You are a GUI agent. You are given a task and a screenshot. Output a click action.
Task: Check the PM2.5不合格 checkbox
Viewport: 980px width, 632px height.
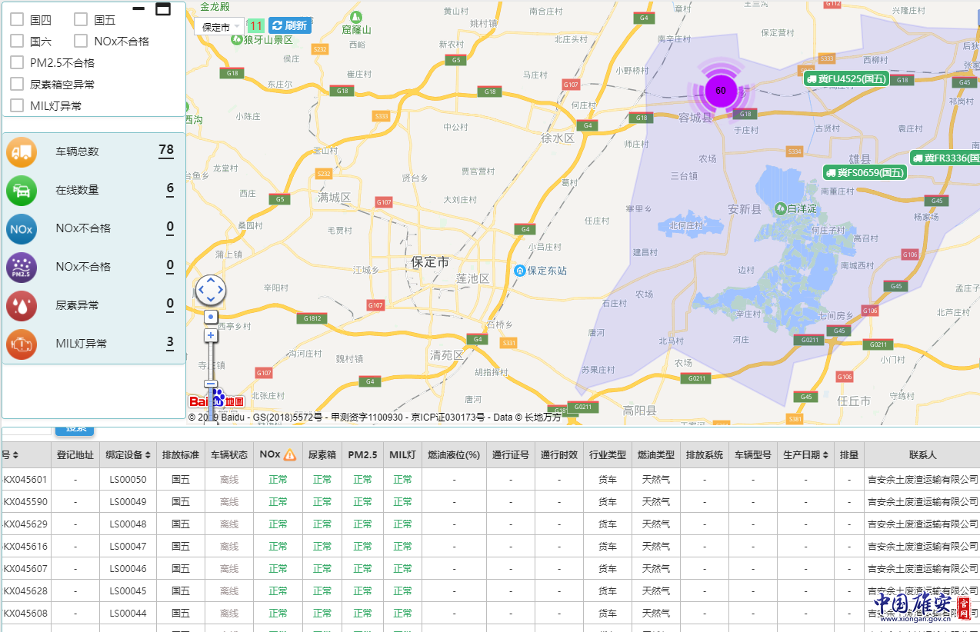[x=17, y=63]
